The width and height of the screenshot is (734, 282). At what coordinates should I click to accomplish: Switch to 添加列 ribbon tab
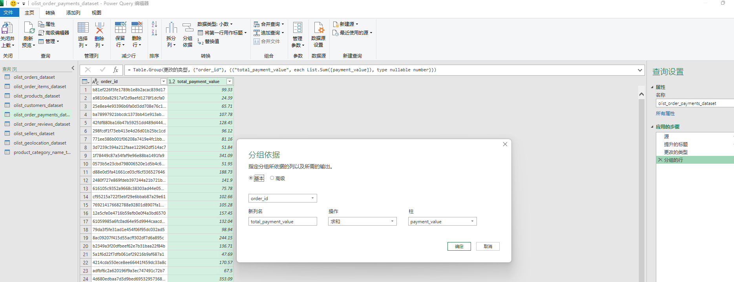click(73, 13)
